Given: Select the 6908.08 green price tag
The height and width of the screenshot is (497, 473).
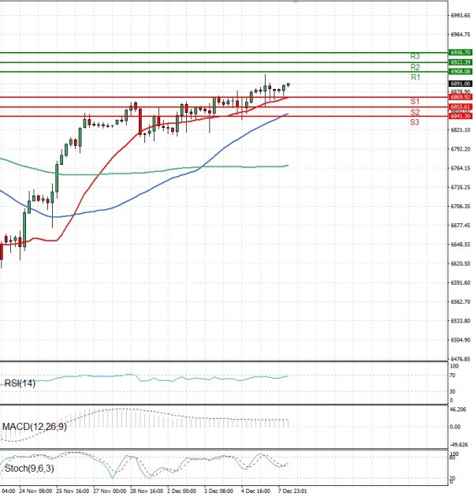Looking at the screenshot, I should point(460,72).
